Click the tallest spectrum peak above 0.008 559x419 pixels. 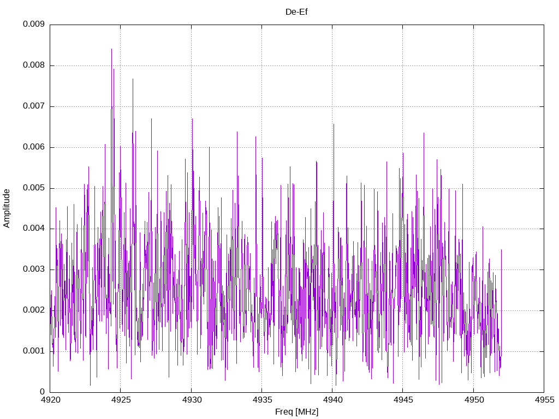click(111, 50)
